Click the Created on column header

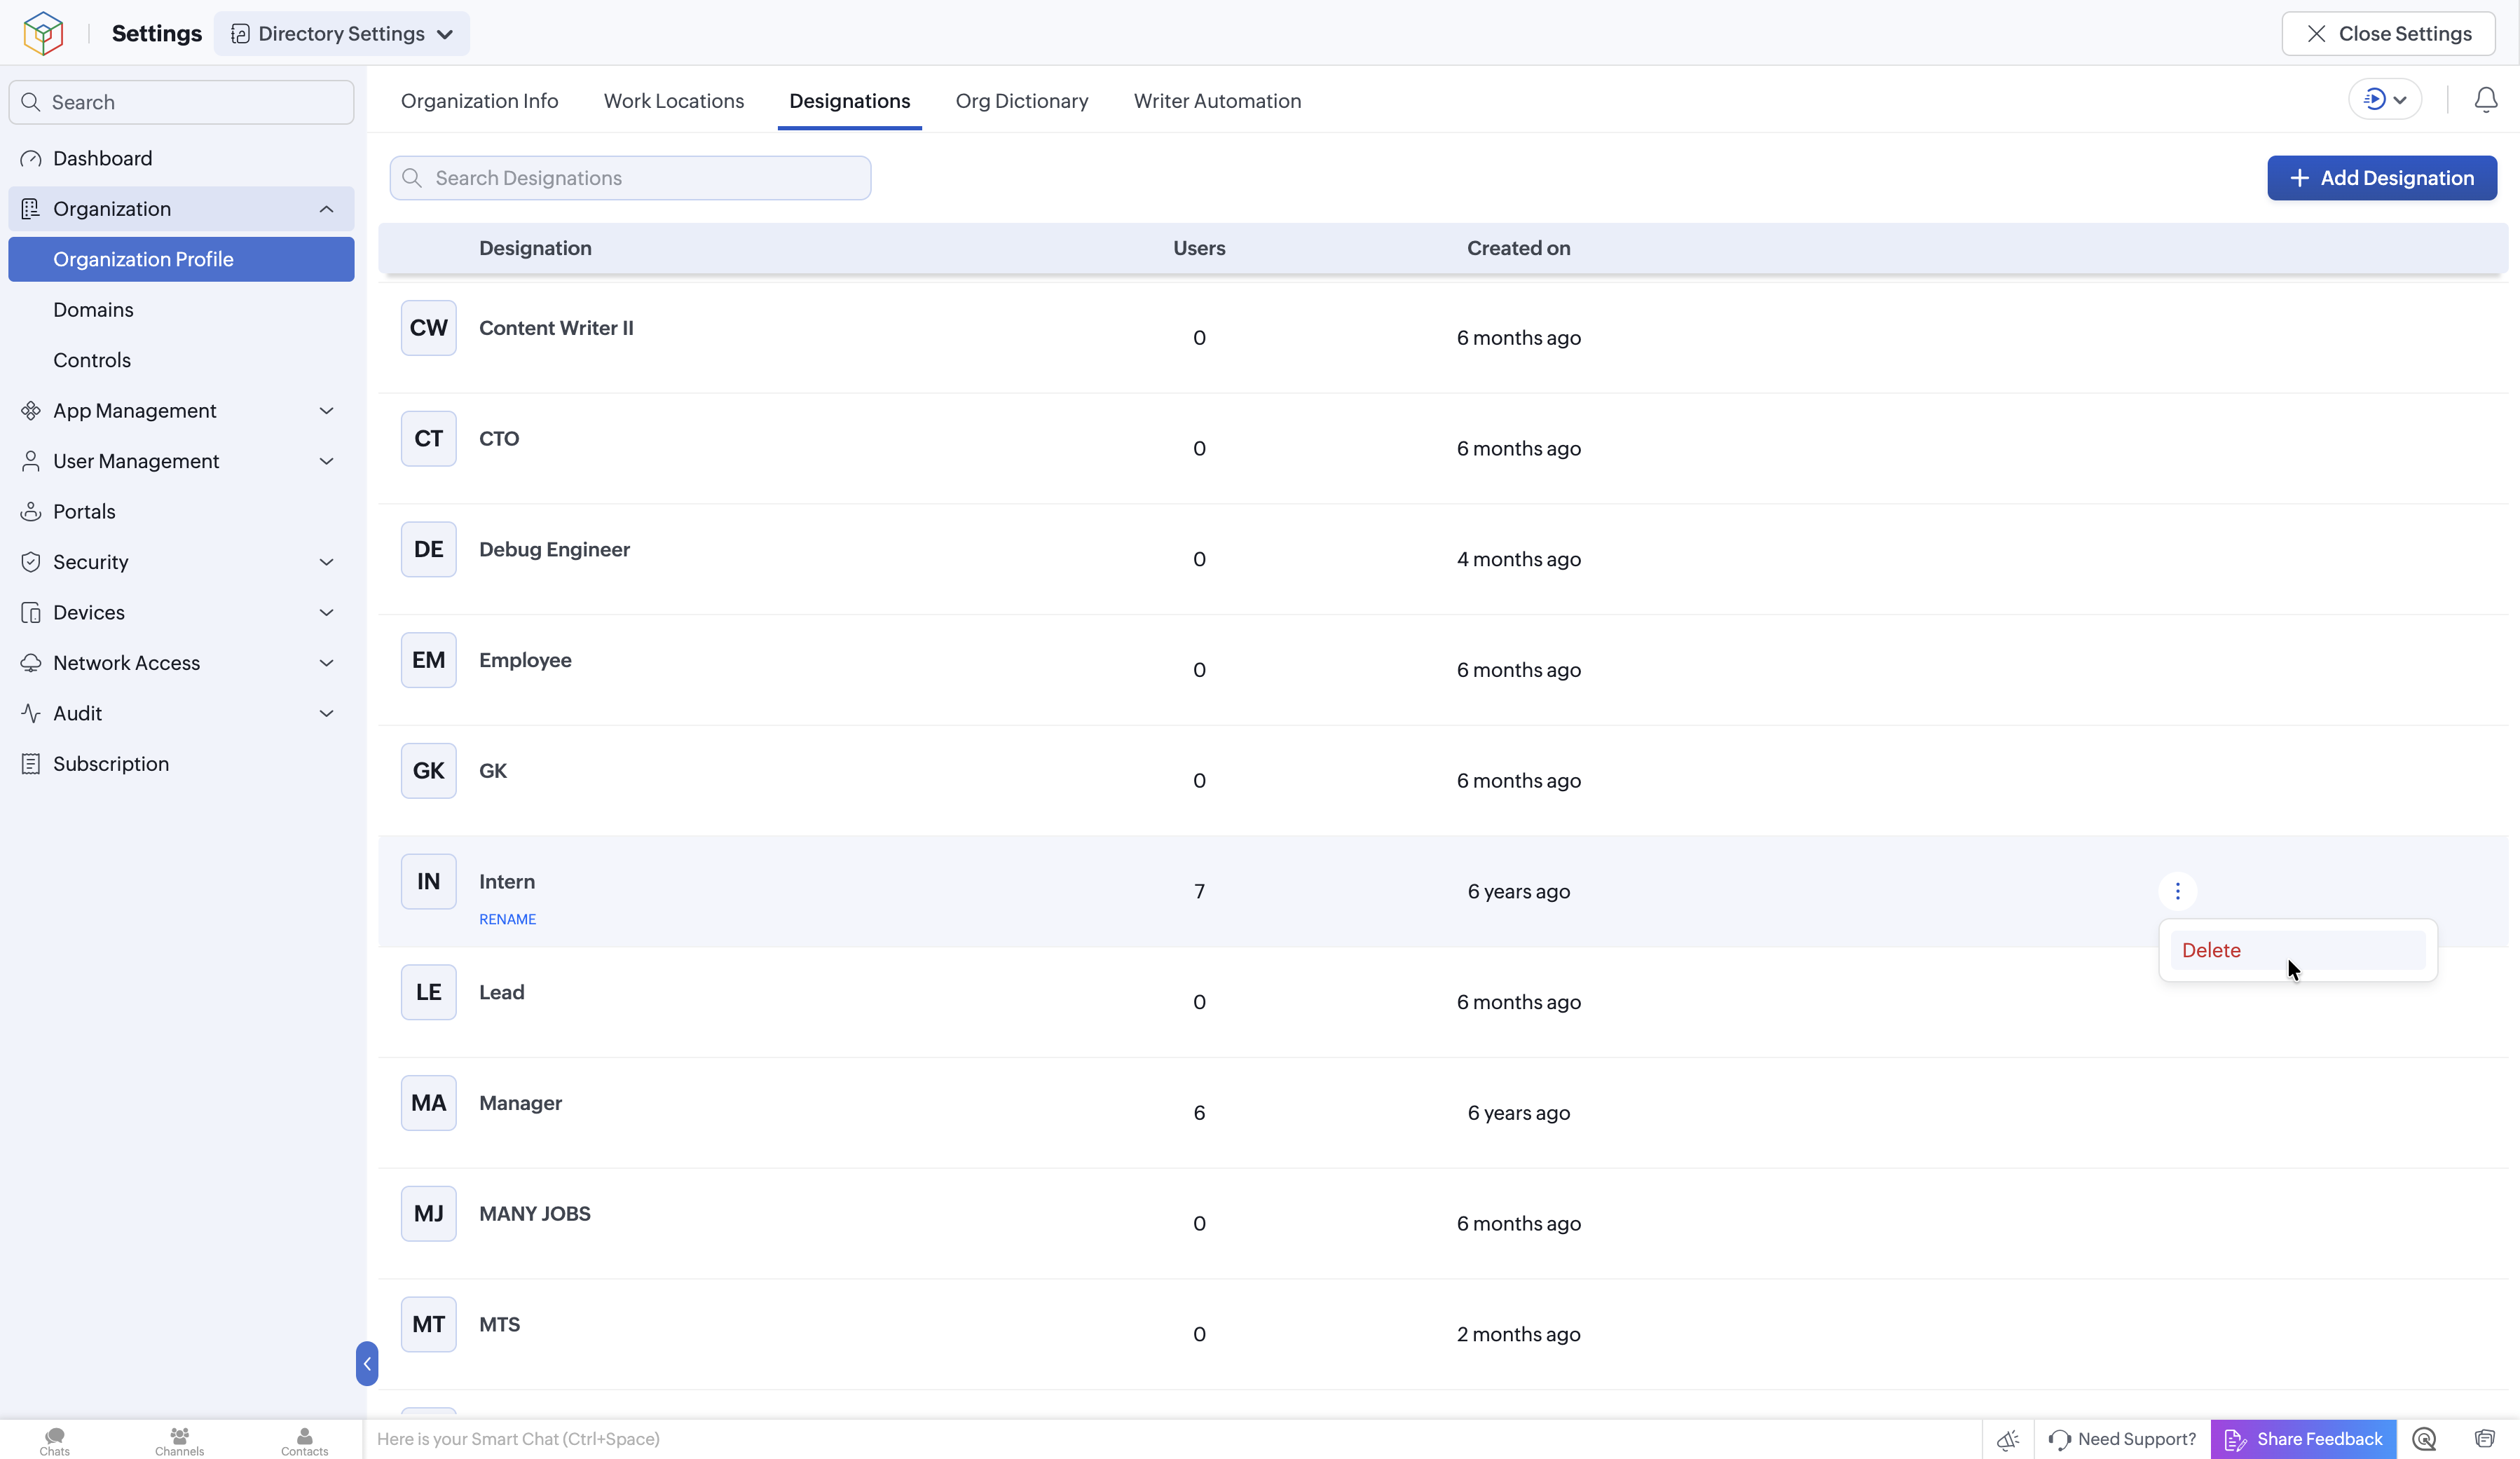[x=1518, y=248]
